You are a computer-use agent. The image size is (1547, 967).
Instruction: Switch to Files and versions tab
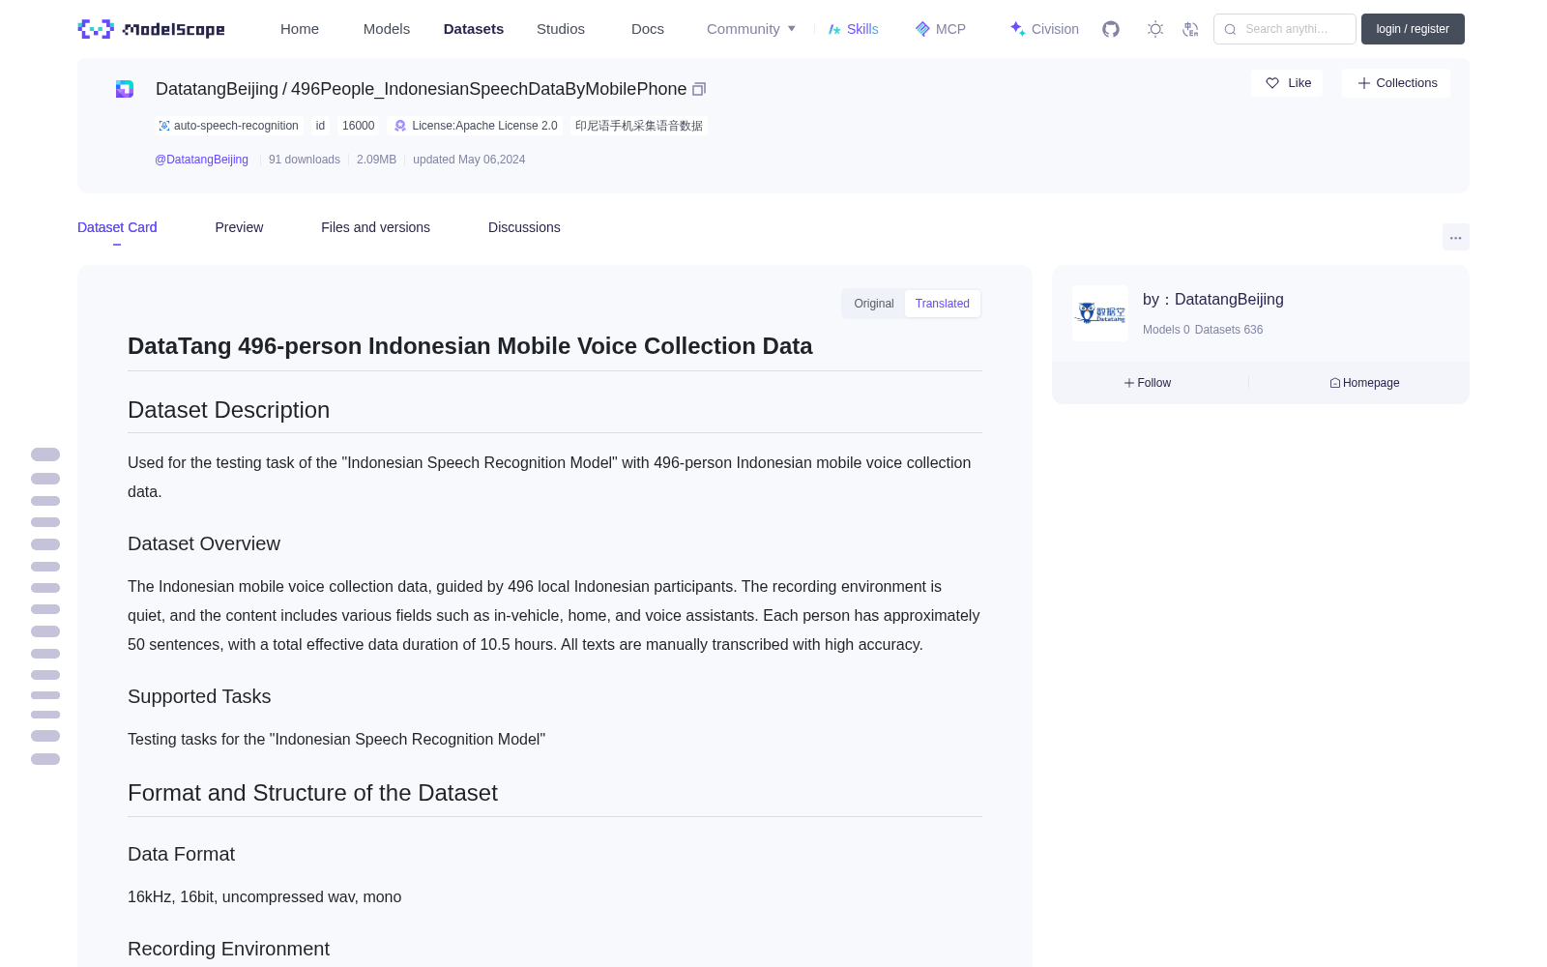[375, 227]
